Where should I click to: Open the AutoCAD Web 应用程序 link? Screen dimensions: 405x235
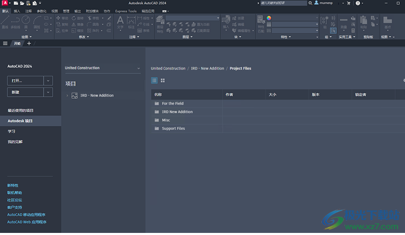click(27, 222)
